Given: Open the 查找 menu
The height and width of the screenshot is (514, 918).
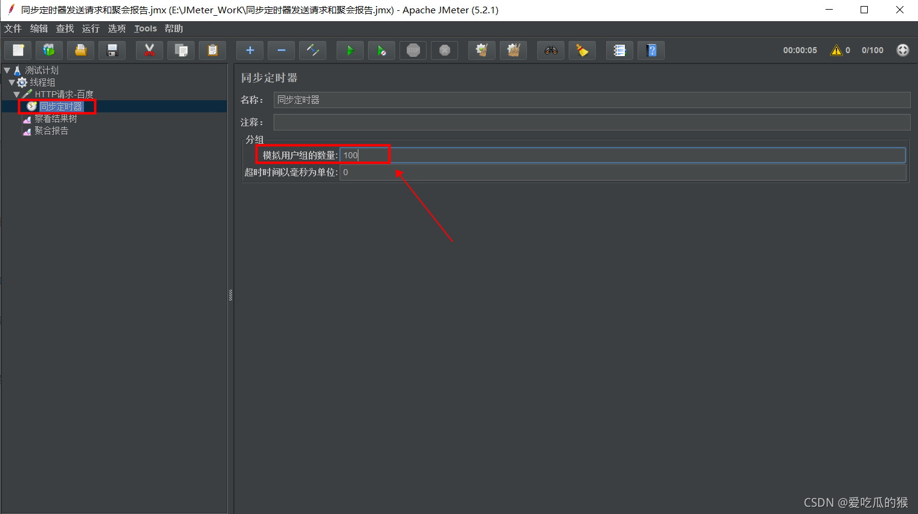Looking at the screenshot, I should coord(65,28).
